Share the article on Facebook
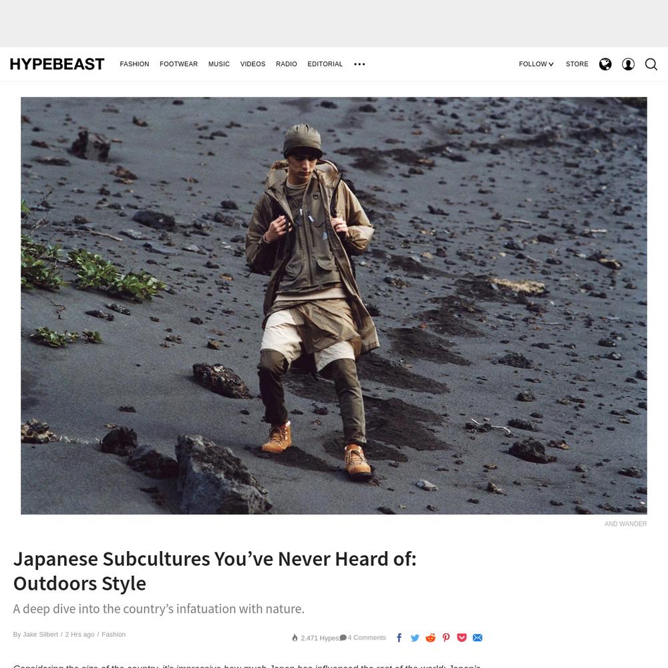The image size is (668, 668). tap(399, 637)
